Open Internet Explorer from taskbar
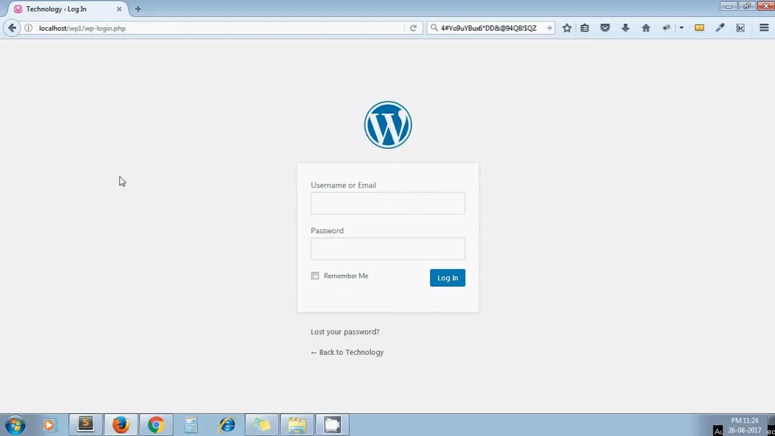 coord(226,424)
